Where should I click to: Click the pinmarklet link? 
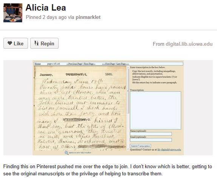coord(88,17)
